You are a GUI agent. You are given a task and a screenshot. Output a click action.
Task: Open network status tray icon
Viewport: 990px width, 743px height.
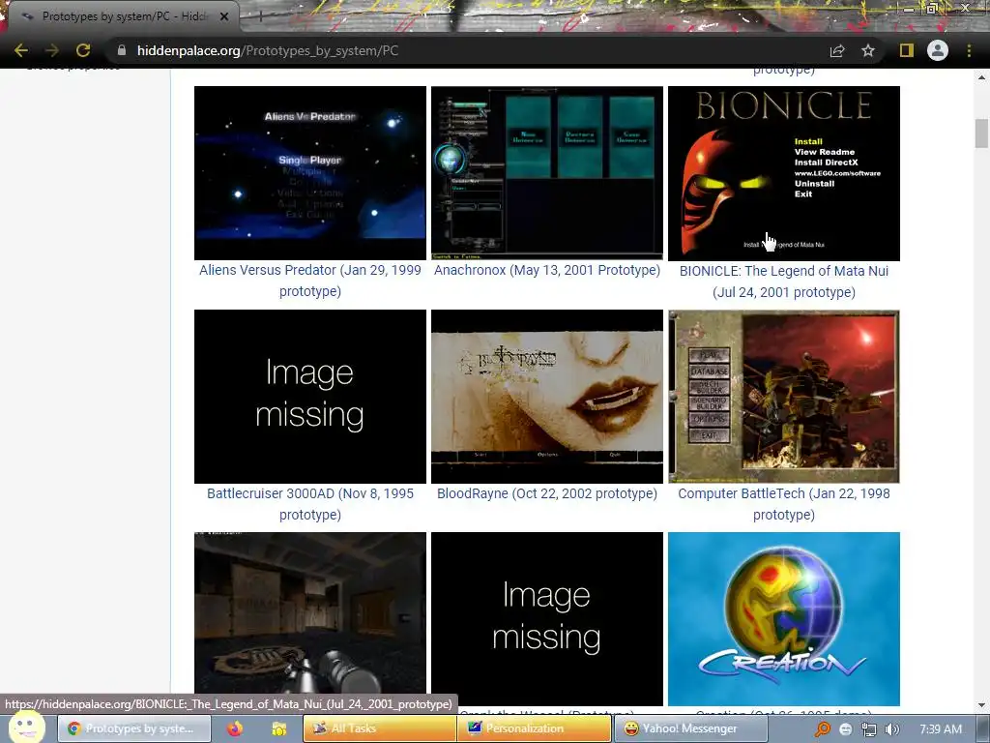869,729
